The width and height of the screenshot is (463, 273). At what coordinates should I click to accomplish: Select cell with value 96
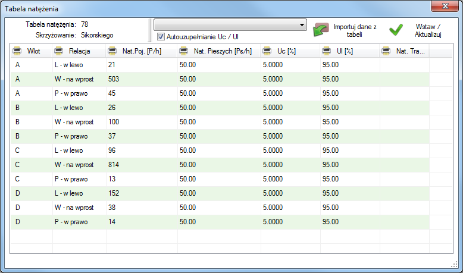[x=142, y=150]
